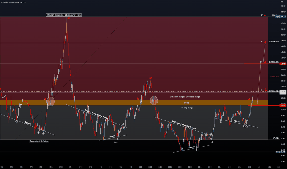Screen dimensions: 287x169
Task: Select the 0.618(132.033) Fibonacci level label
Action: click(x=274, y=62)
